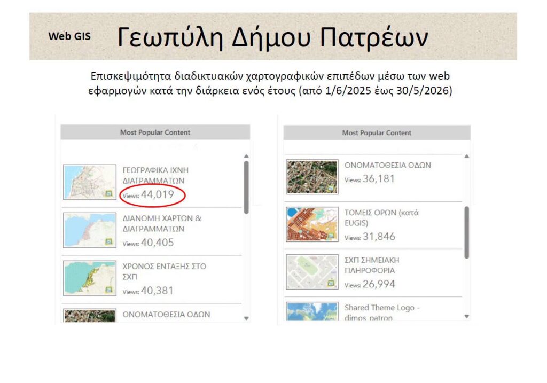This screenshot has width=547, height=383.
Task: Click the Γεωπύλη Δήμου Πατρέων title
Action: (273, 37)
